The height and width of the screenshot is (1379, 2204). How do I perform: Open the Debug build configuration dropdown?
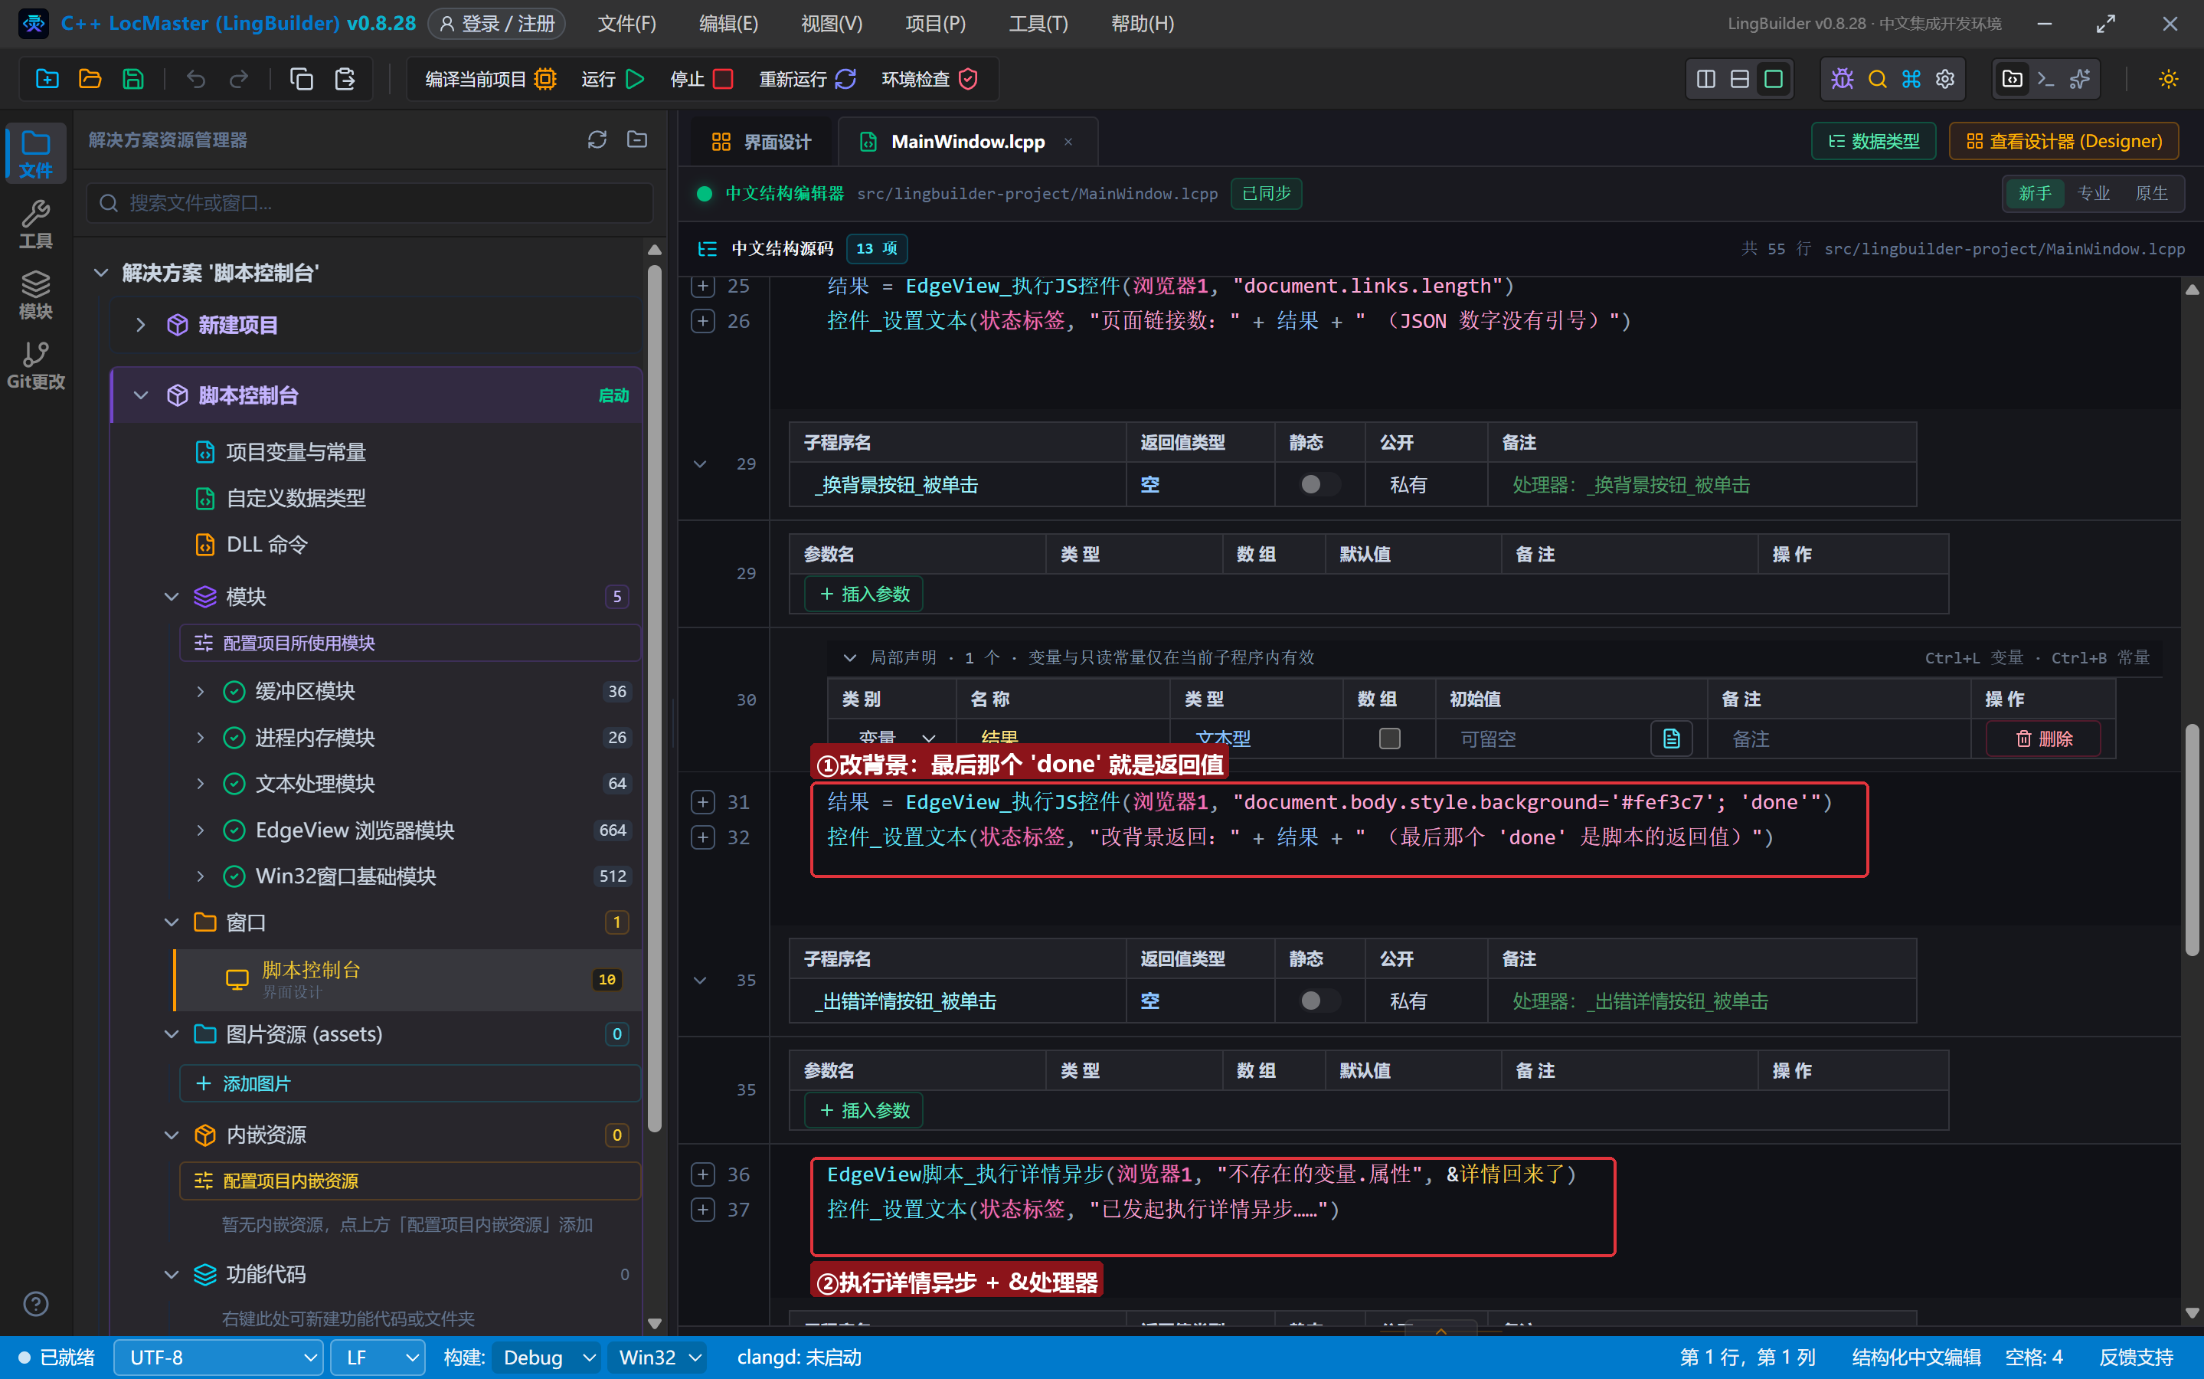point(547,1357)
